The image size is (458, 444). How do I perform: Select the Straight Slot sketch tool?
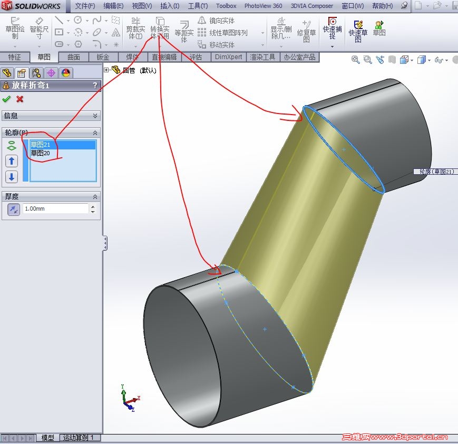coord(59,44)
